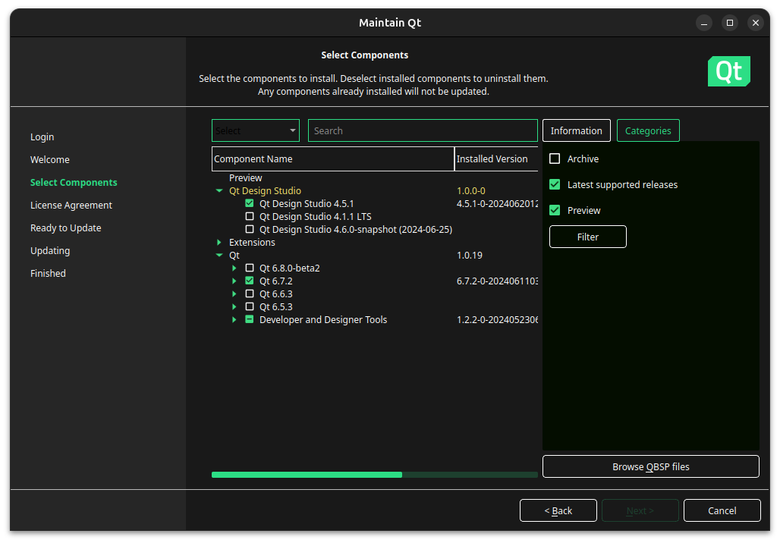This screenshot has height=543, width=780.
Task: Click Ready to Update sidebar step
Action: pyautogui.click(x=66, y=228)
